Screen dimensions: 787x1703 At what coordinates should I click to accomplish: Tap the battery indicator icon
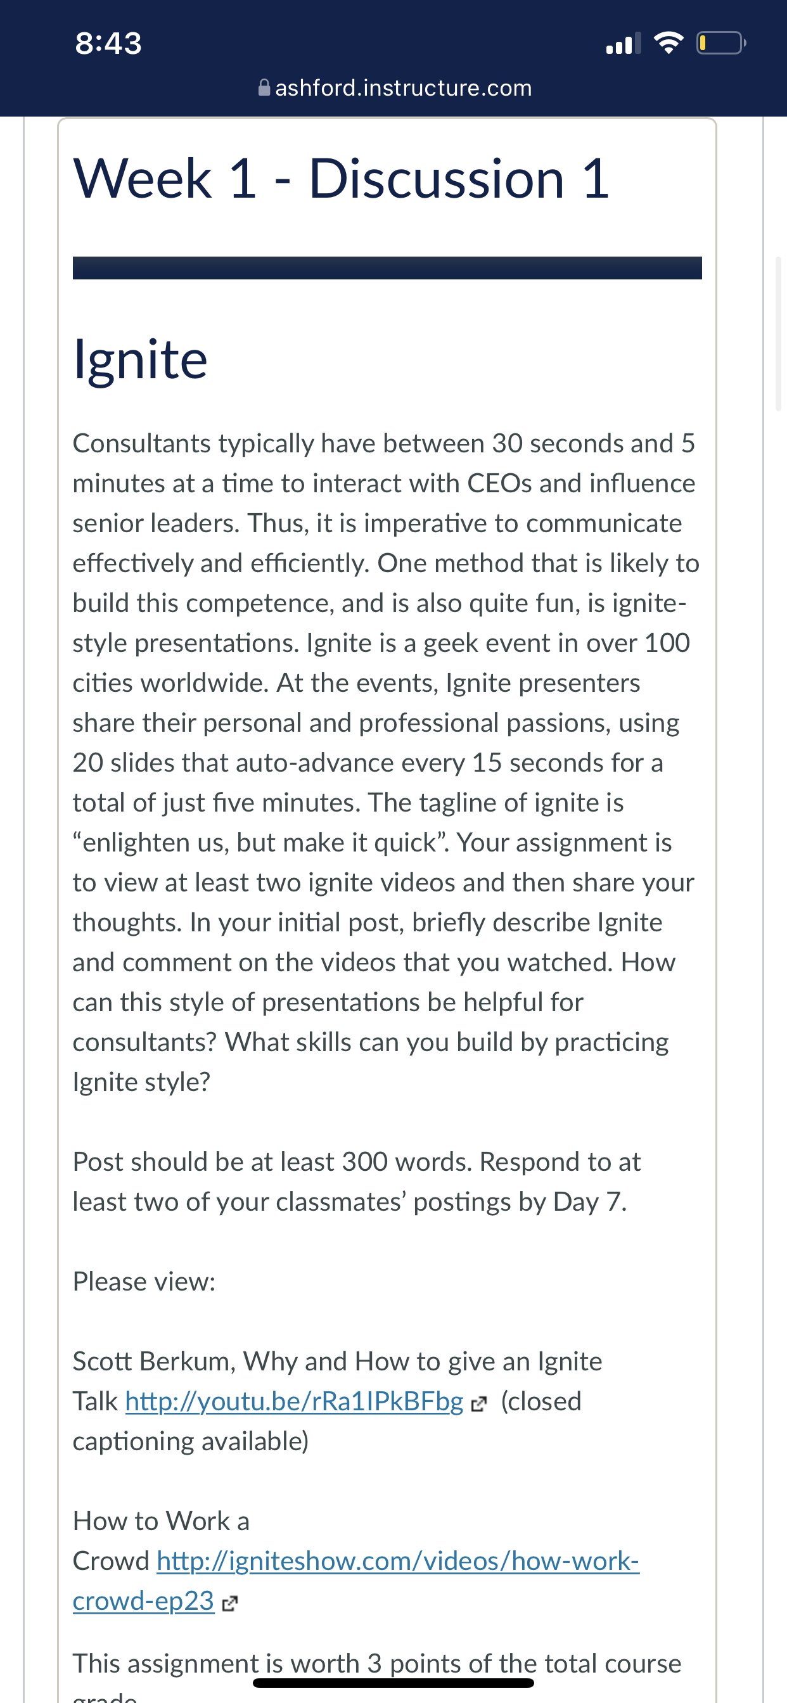tap(721, 43)
